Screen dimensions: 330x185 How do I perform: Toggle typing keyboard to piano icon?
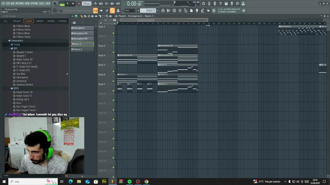[x=95, y=11]
